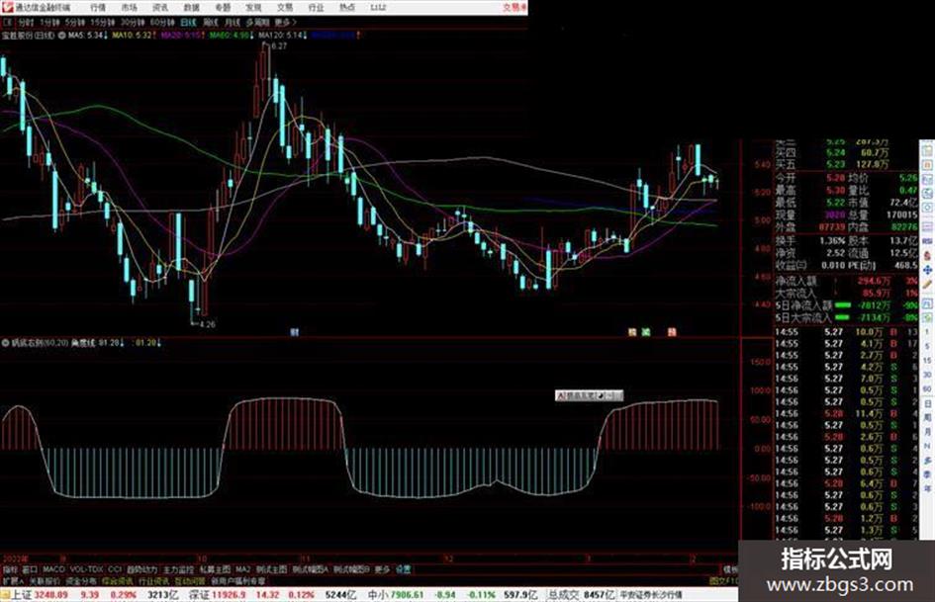Select 周 period in right sidebar
This screenshot has height=602, width=935.
point(928,418)
